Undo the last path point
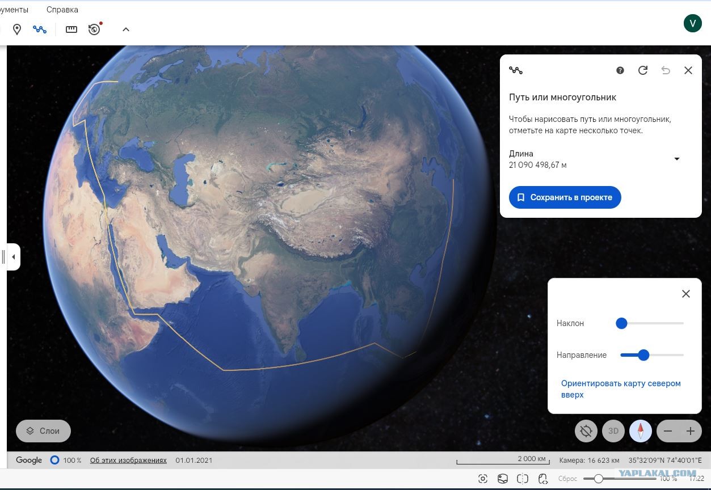Screen dimensions: 711x490 coord(666,70)
